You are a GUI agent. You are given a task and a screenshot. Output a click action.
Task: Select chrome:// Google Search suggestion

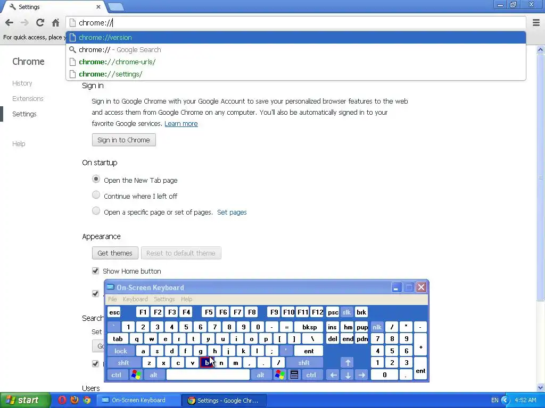coord(296,49)
